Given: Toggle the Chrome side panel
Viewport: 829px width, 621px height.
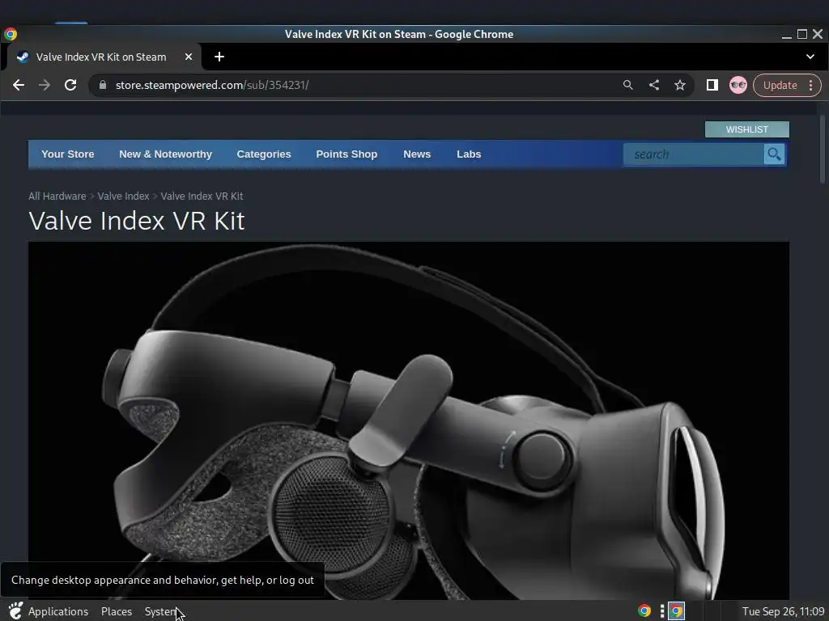Looking at the screenshot, I should click(712, 85).
